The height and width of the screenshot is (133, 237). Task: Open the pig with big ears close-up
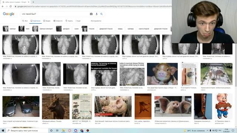point(173,106)
